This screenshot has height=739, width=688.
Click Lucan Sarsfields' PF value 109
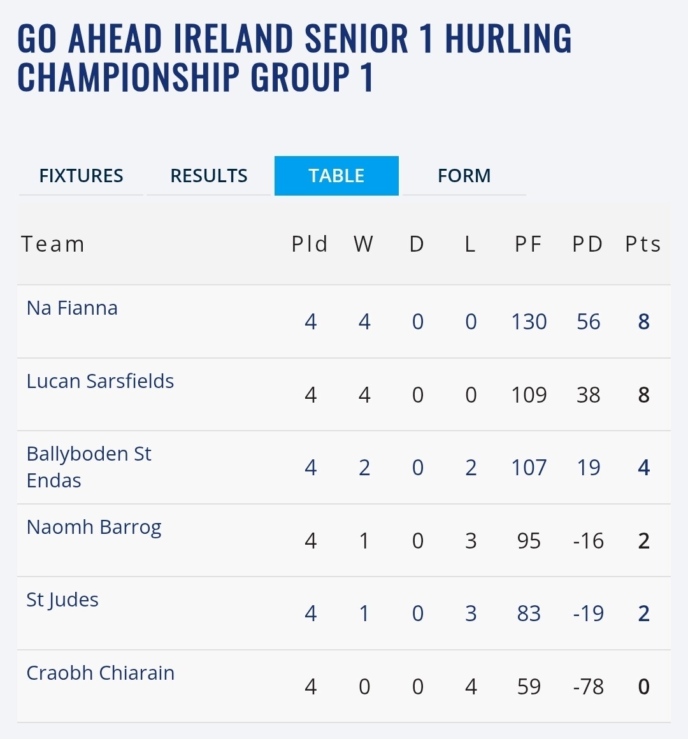[529, 395]
